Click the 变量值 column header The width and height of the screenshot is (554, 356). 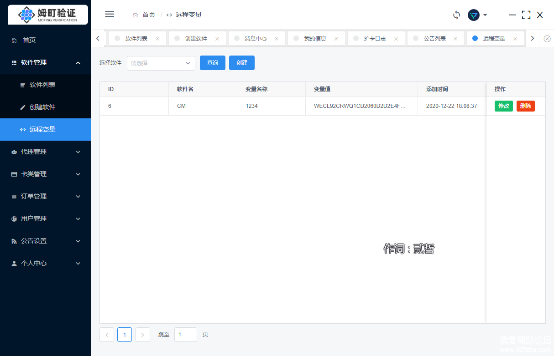[x=361, y=89]
